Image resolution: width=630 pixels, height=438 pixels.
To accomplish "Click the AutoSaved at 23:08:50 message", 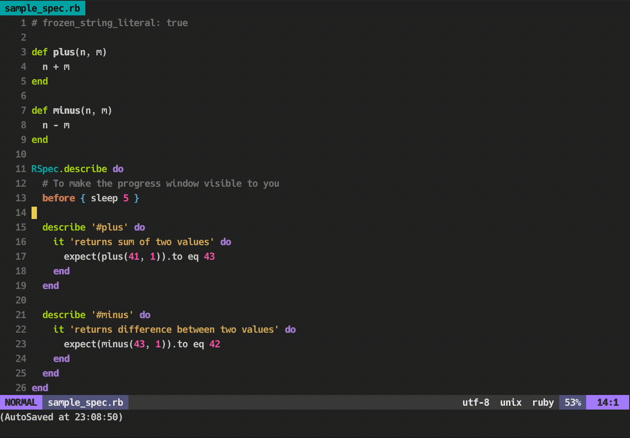I will click(x=62, y=417).
